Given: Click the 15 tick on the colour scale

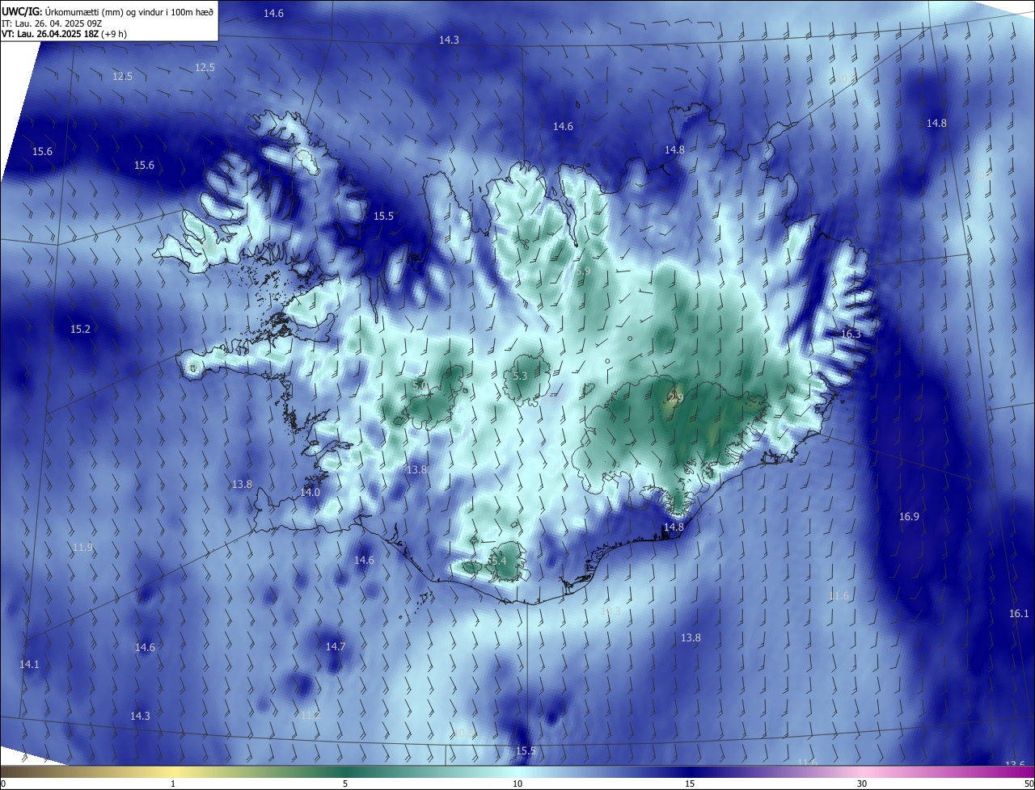Looking at the screenshot, I should click(690, 784).
